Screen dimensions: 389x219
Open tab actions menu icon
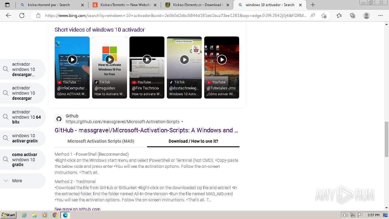[x=7, y=5]
